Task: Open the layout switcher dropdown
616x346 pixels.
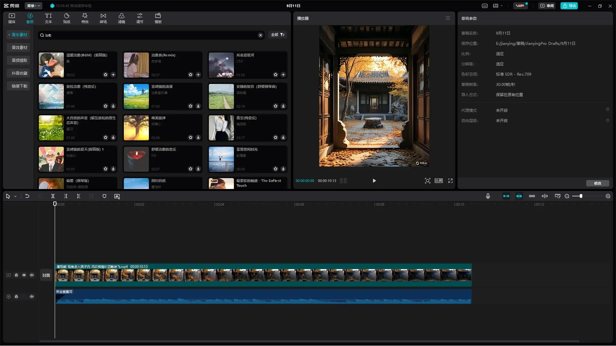Action: 498,6
